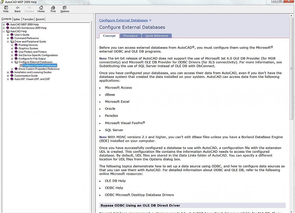Follow the Configure External Databases breadcrumb link
The image size is (295, 213).
(x=124, y=20)
